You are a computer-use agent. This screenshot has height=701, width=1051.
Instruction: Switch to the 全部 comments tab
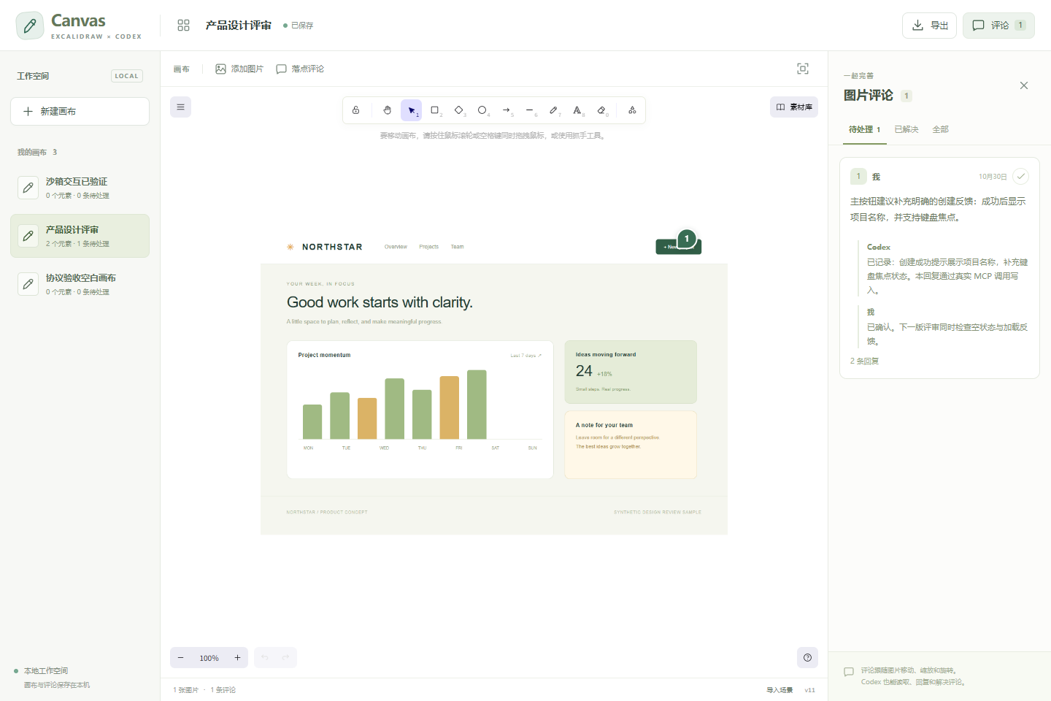tap(941, 129)
